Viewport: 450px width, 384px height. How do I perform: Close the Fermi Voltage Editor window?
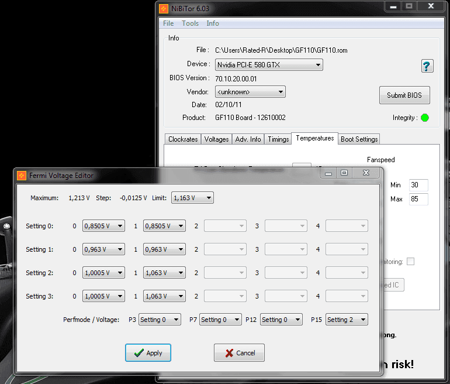point(366,173)
